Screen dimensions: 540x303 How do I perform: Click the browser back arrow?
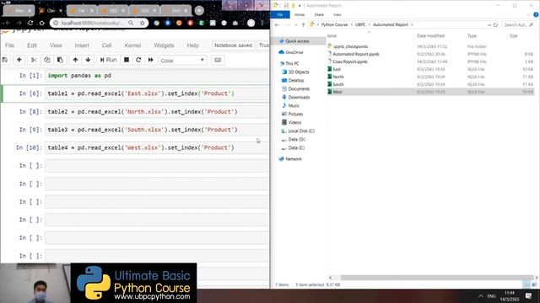8,23
